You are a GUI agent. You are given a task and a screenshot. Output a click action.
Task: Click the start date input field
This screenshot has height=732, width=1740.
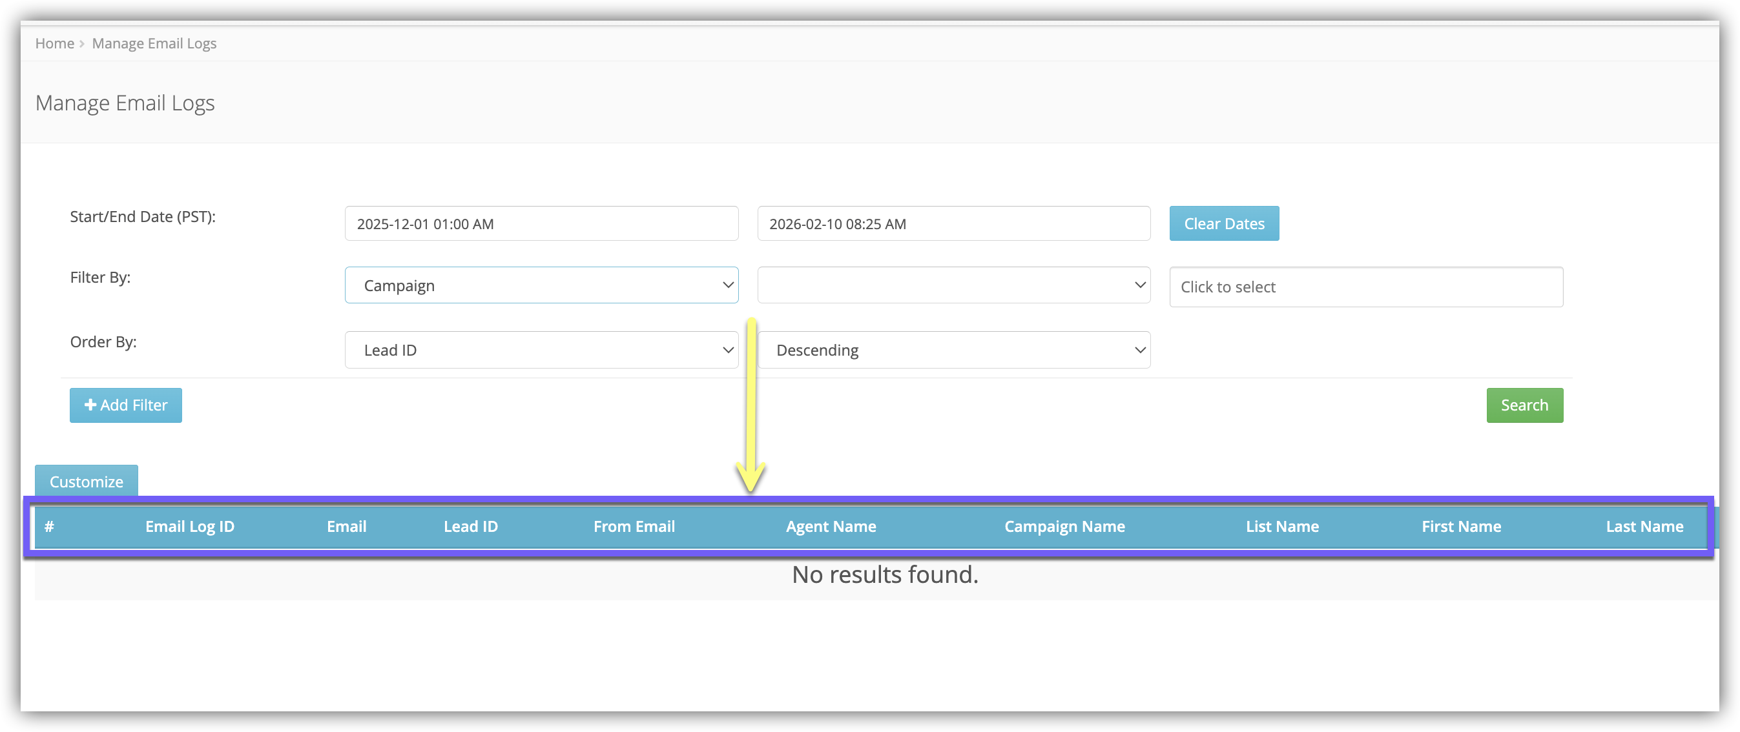tap(541, 223)
